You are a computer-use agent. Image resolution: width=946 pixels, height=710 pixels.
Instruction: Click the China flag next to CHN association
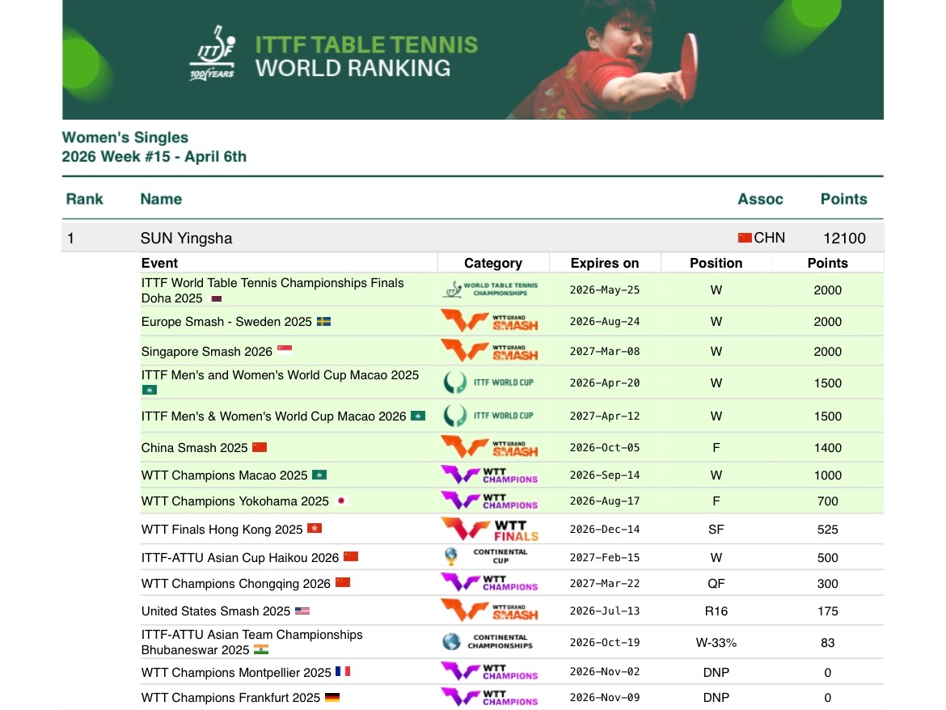click(745, 238)
